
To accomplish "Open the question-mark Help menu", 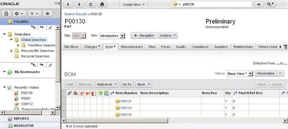I will [x=34, y=13].
